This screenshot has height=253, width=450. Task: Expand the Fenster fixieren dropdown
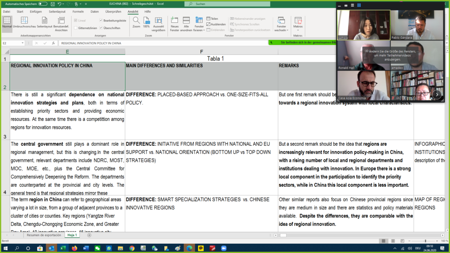pos(199,24)
